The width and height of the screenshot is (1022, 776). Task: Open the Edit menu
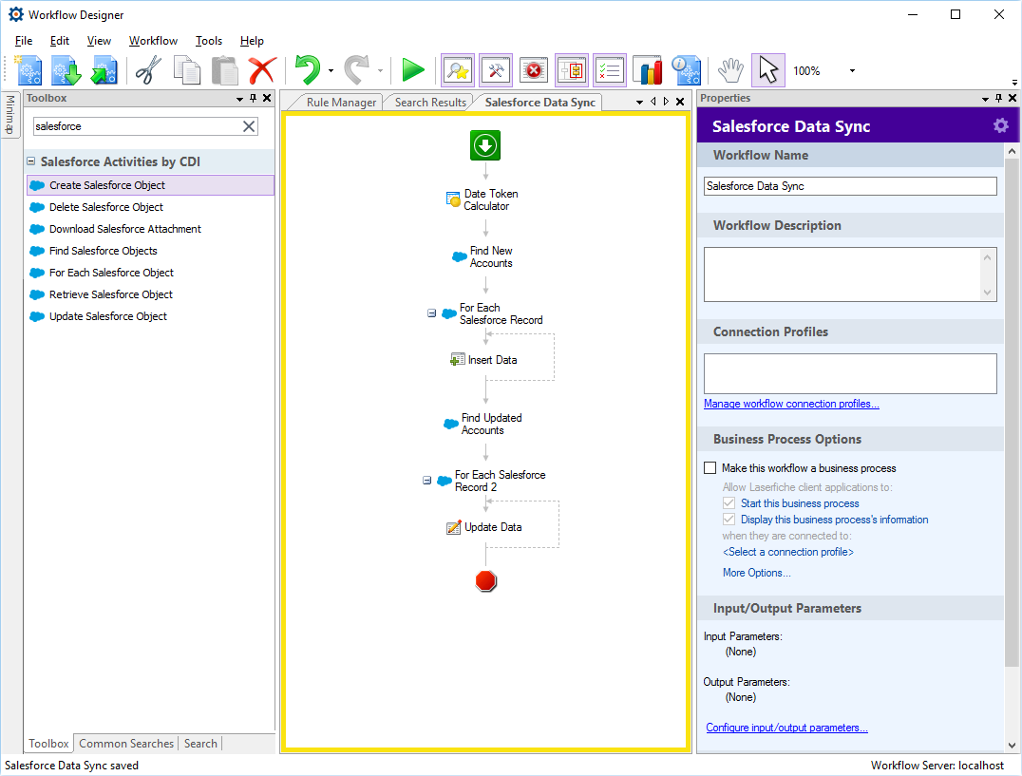59,41
